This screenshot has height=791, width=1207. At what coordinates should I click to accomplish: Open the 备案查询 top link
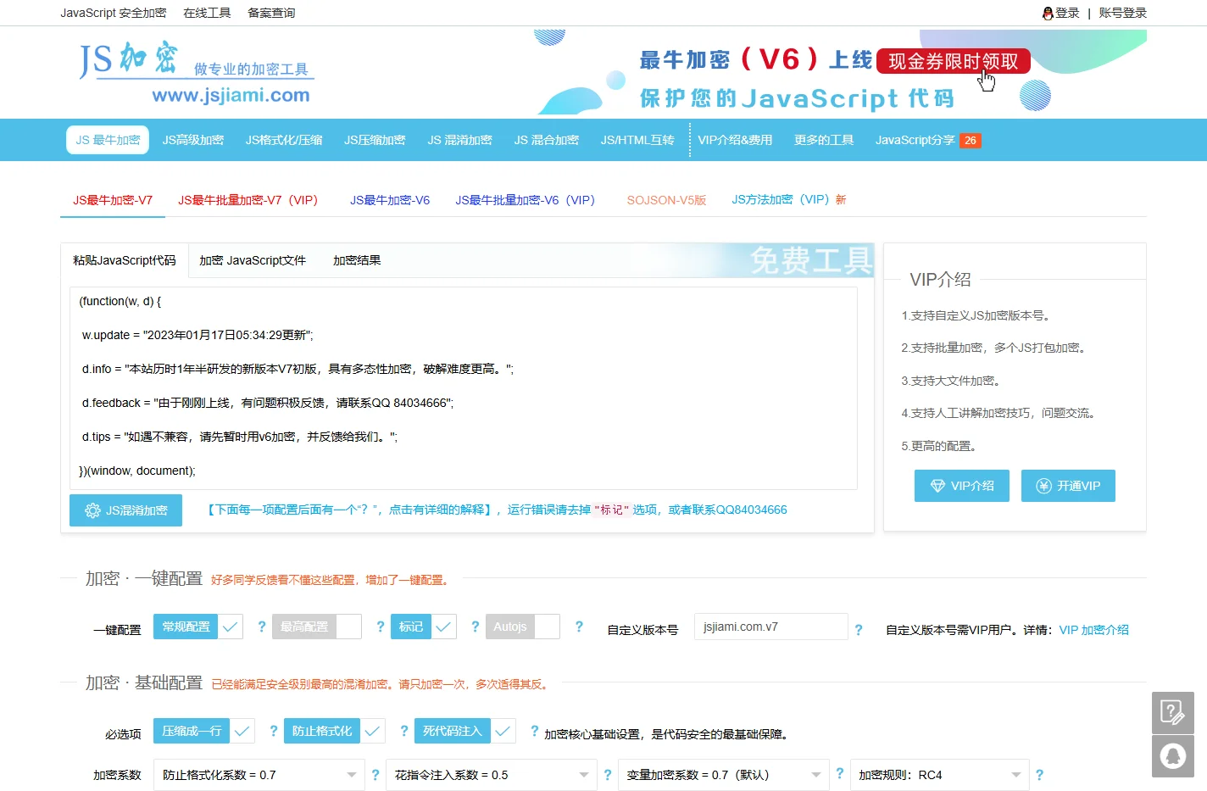click(x=271, y=13)
